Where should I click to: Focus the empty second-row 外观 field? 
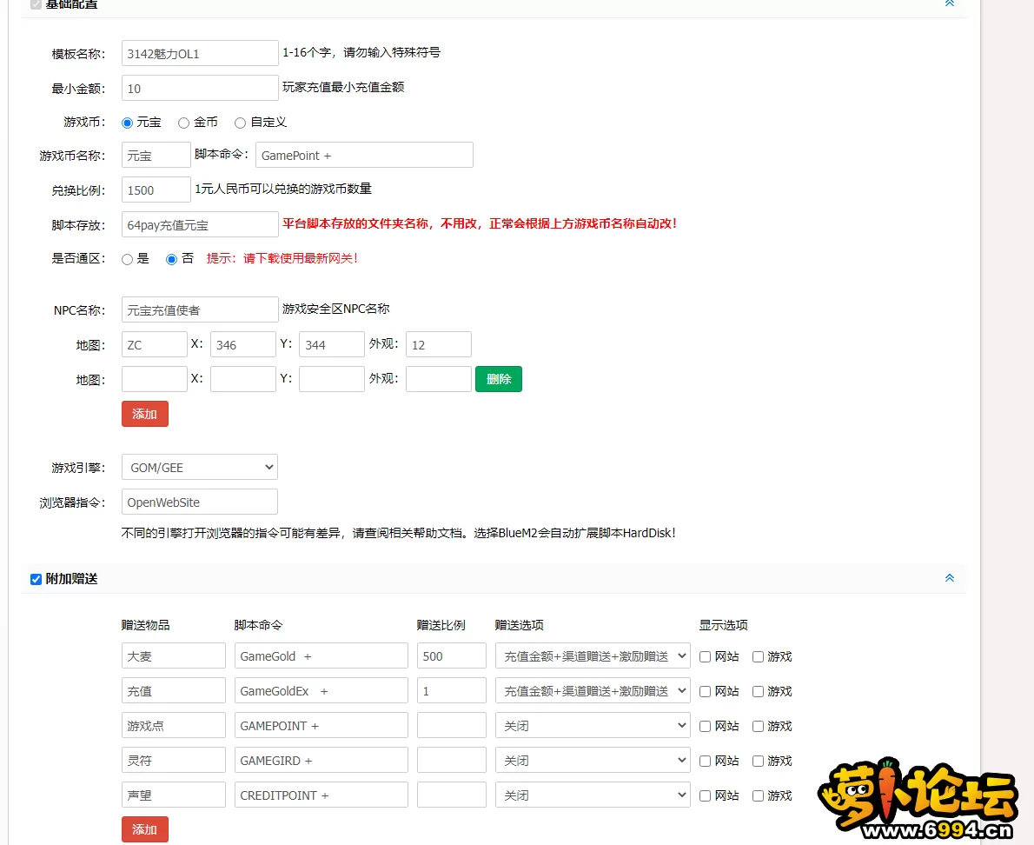[439, 379]
